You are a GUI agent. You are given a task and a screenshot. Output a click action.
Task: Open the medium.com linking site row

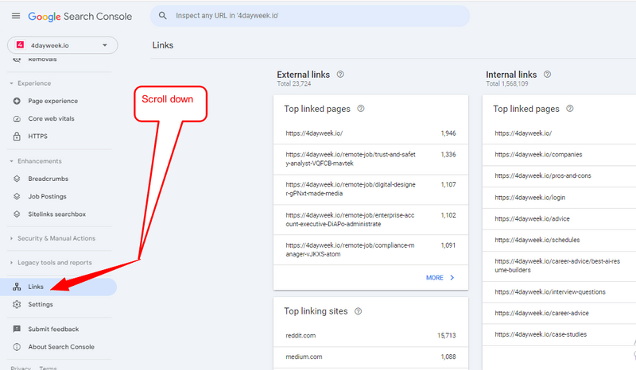point(370,357)
